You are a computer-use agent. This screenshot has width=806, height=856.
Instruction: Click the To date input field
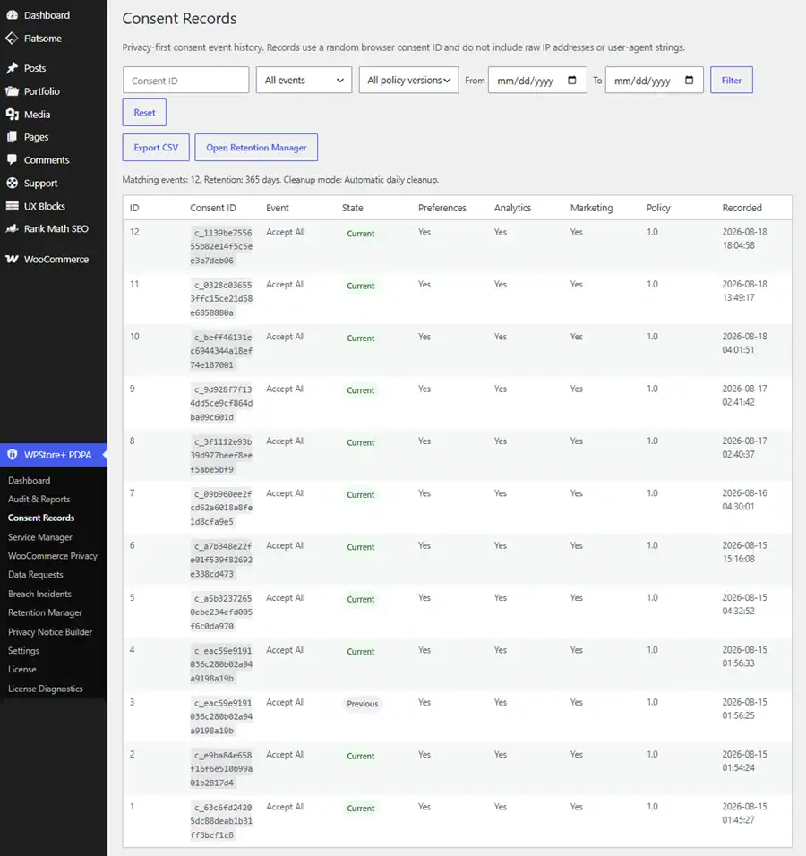pos(654,81)
